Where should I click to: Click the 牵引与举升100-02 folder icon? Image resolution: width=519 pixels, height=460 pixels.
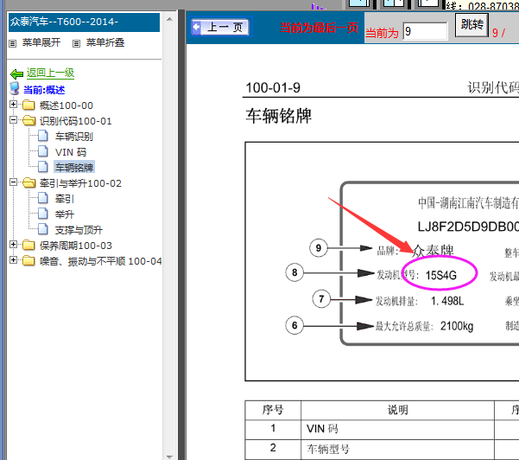29,183
